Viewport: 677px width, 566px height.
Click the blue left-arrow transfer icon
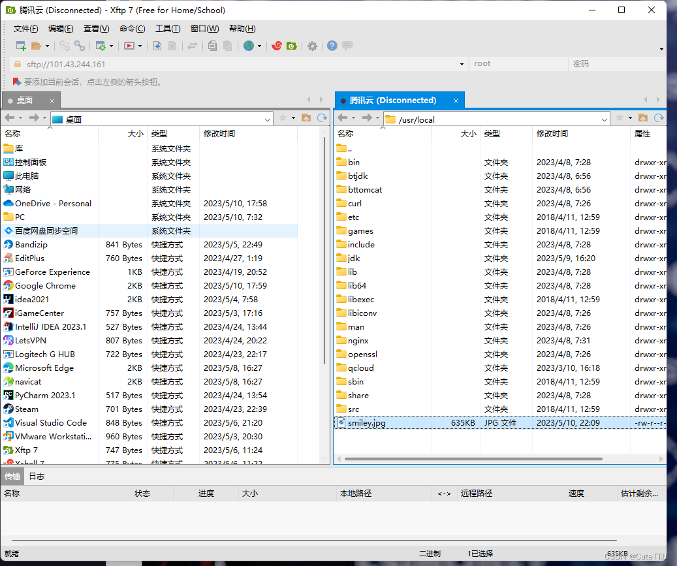tap(157, 46)
